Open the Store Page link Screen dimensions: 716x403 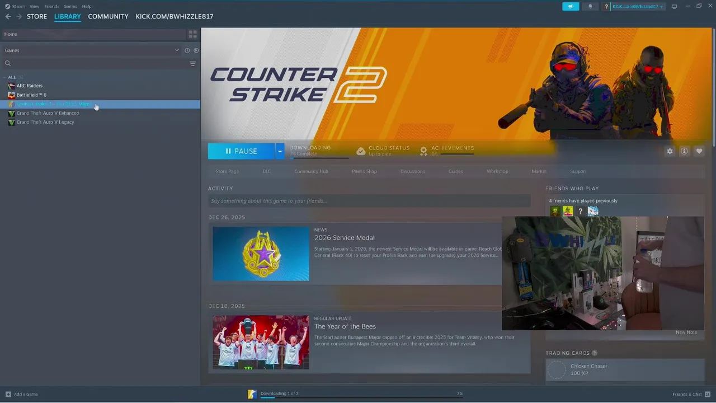227,171
